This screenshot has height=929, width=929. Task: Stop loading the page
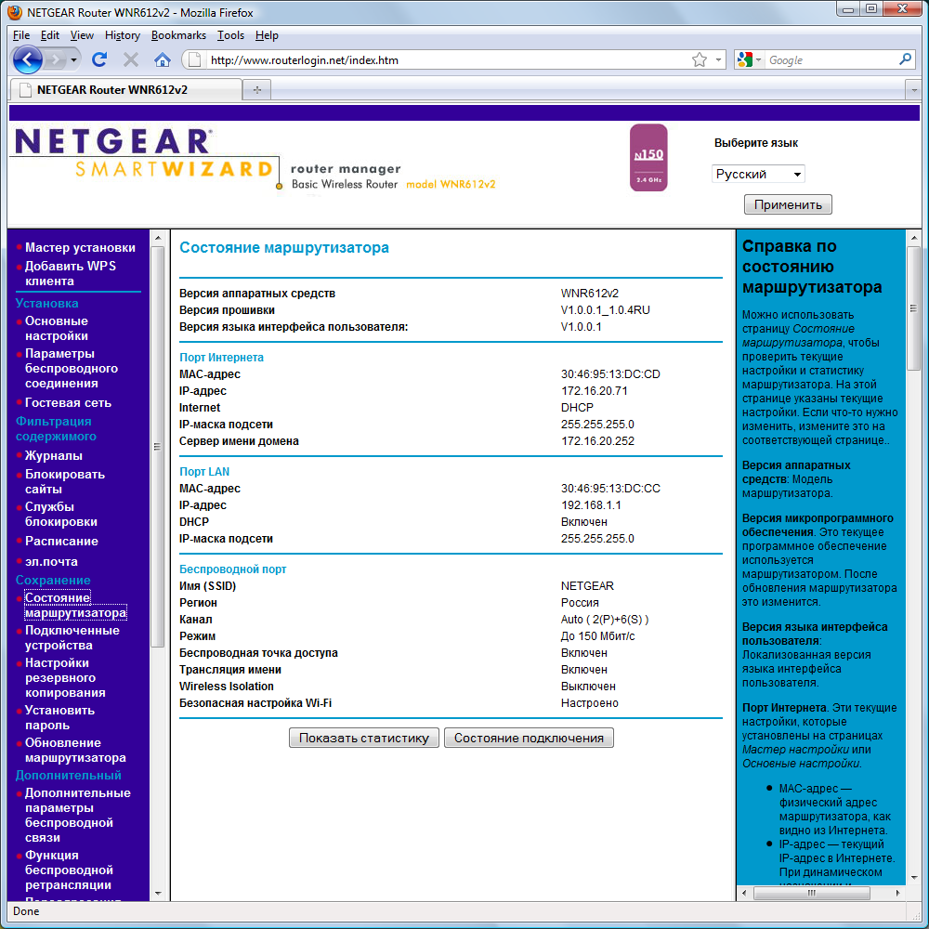click(x=132, y=59)
